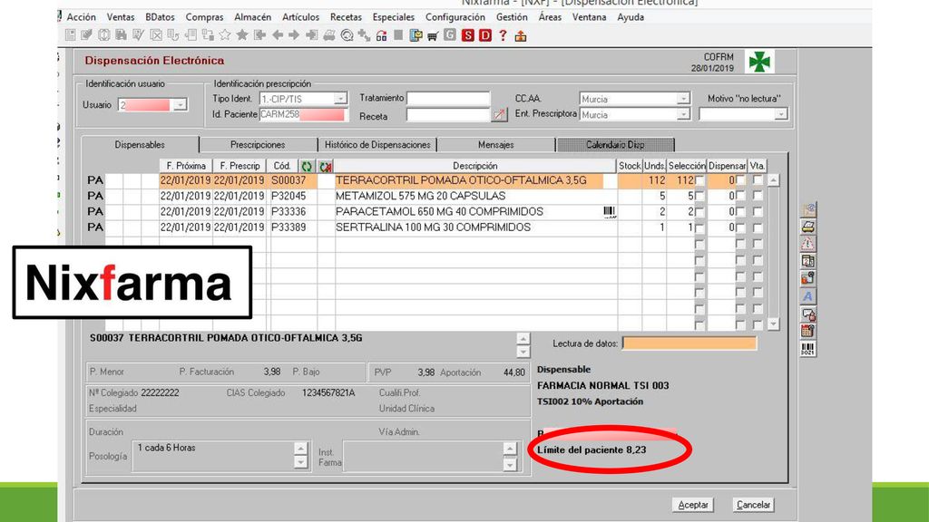Image resolution: width=929 pixels, height=522 pixels.
Task: Click the barcode icon in right sidebar
Action: (x=807, y=349)
